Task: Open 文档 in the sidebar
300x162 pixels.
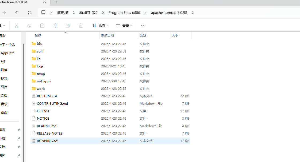Action: click(4, 95)
